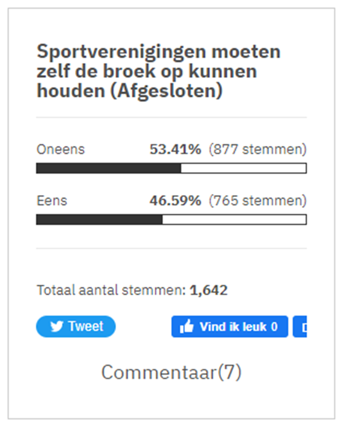Open the Commentaar(7) link
This screenshot has width=344, height=427.
171,372
